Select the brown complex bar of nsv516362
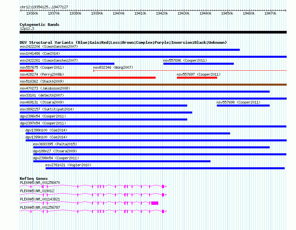This screenshot has width=296, height=230. tap(153, 85)
